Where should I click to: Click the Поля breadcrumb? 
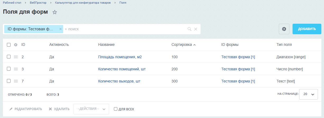click(x=123, y=3)
